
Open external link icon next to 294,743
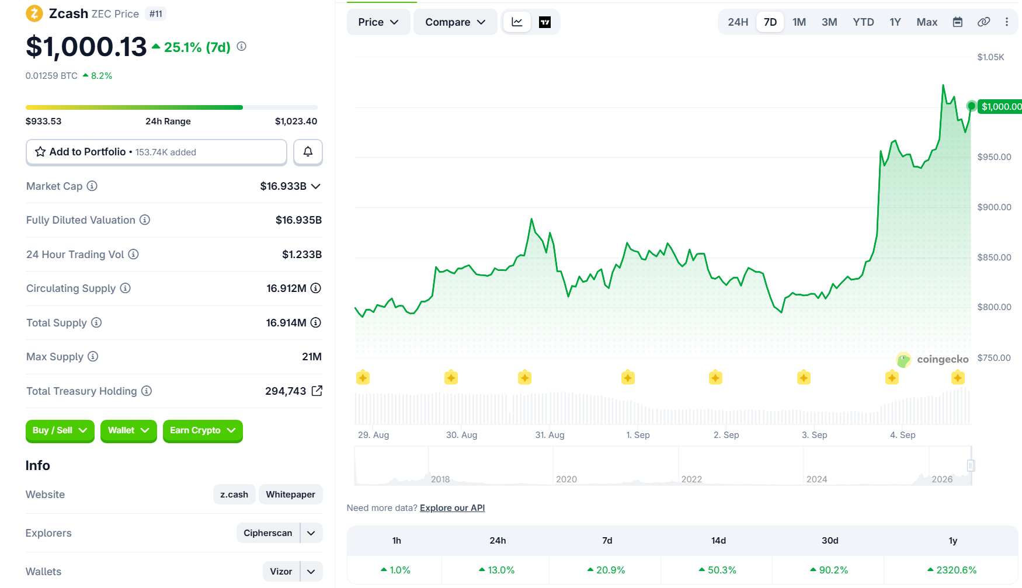click(x=317, y=391)
